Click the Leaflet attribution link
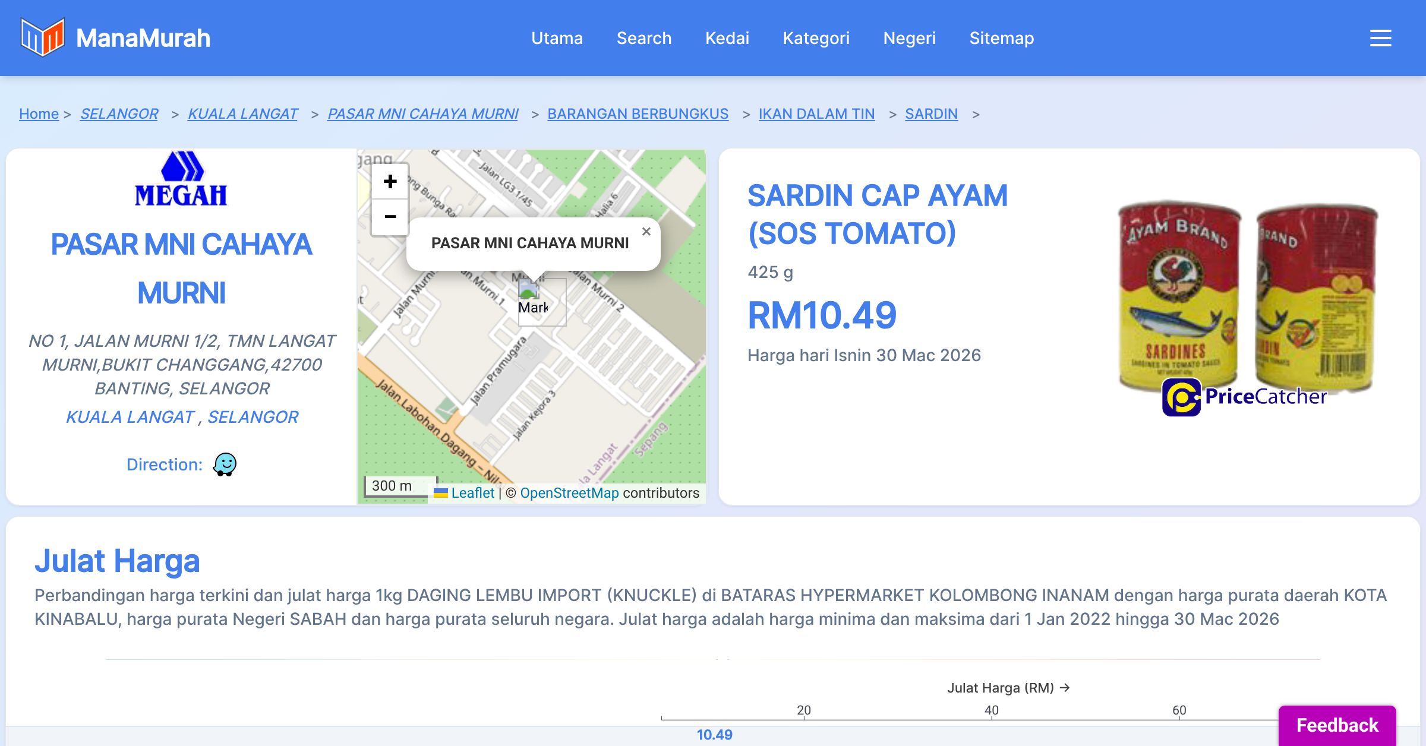Image resolution: width=1426 pixels, height=746 pixels. coord(472,493)
